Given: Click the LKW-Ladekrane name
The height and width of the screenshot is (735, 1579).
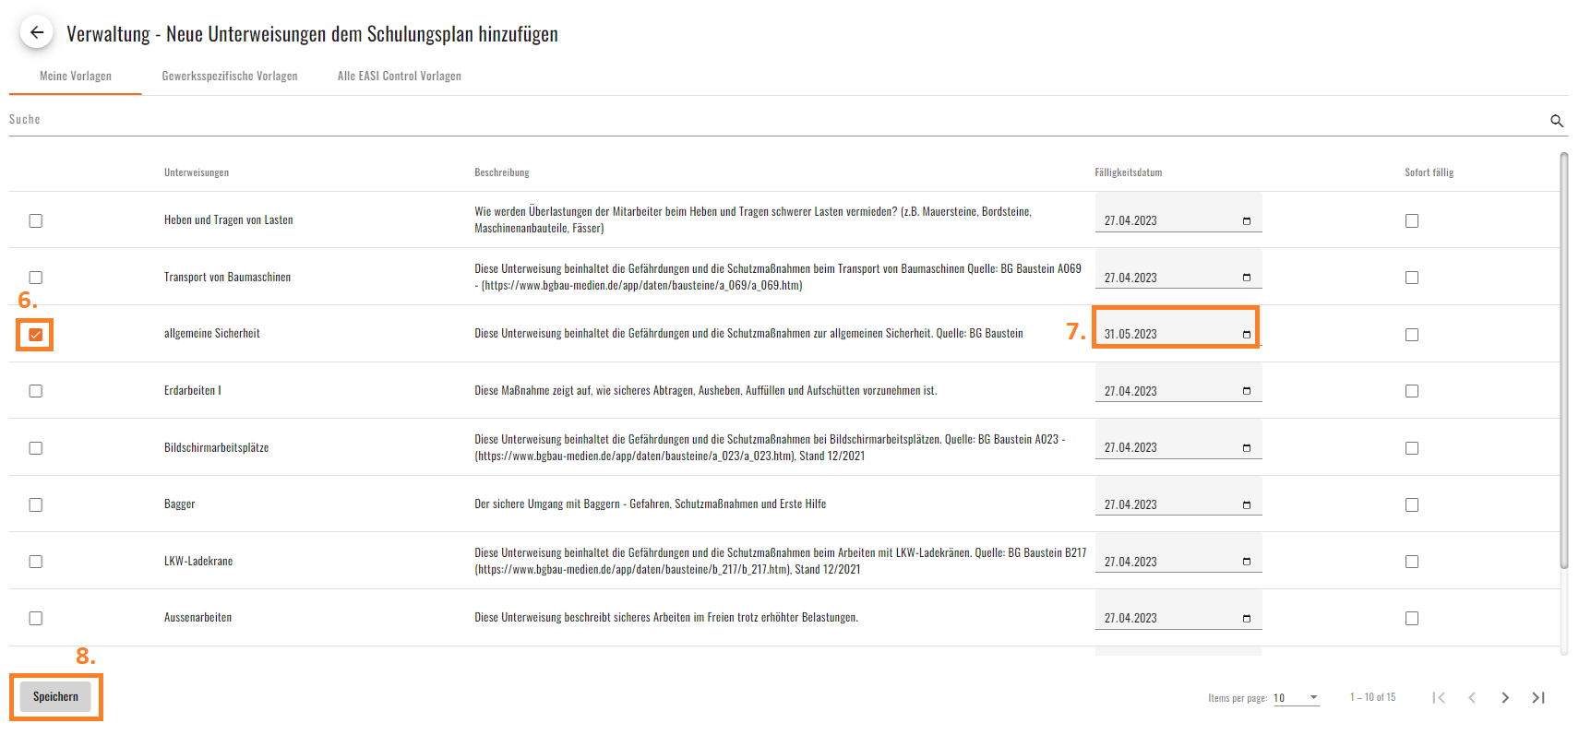Looking at the screenshot, I should click(x=198, y=562).
